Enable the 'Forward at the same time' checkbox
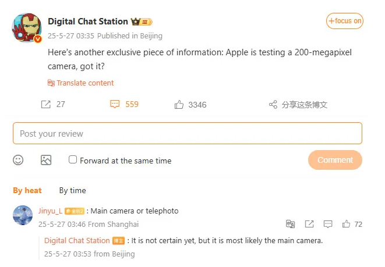Viewport: 385px width, 267px height. click(73, 159)
